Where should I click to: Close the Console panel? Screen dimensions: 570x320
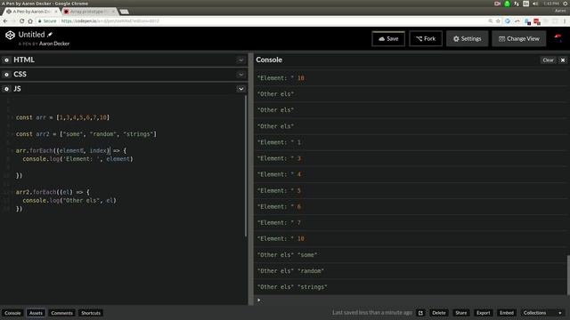(x=563, y=60)
